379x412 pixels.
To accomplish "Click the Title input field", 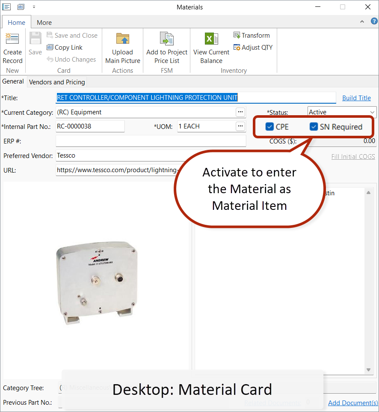I will coord(196,98).
